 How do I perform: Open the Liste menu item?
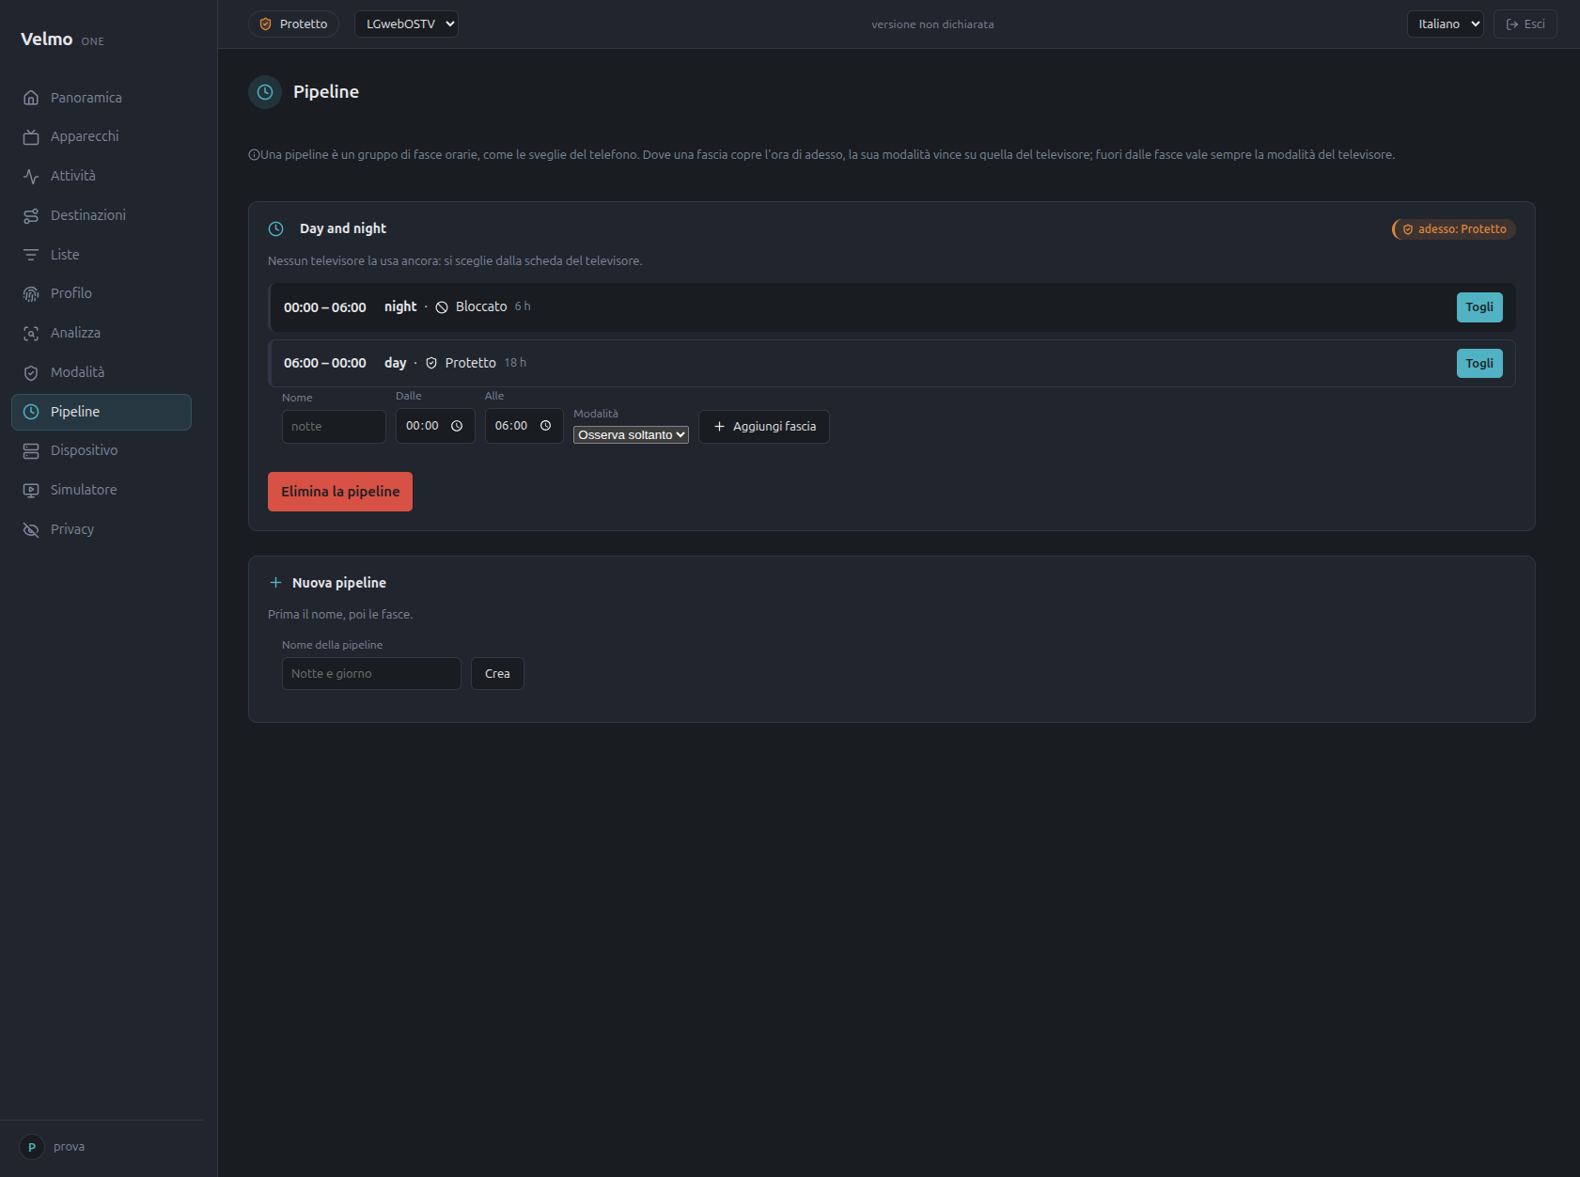coord(102,255)
